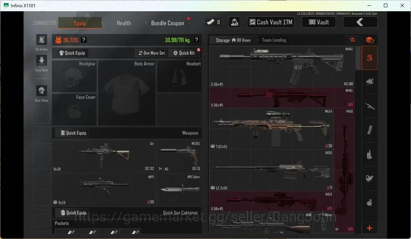The height and width of the screenshot is (239, 411).
Task: Switch to the Health tab
Action: (x=124, y=23)
